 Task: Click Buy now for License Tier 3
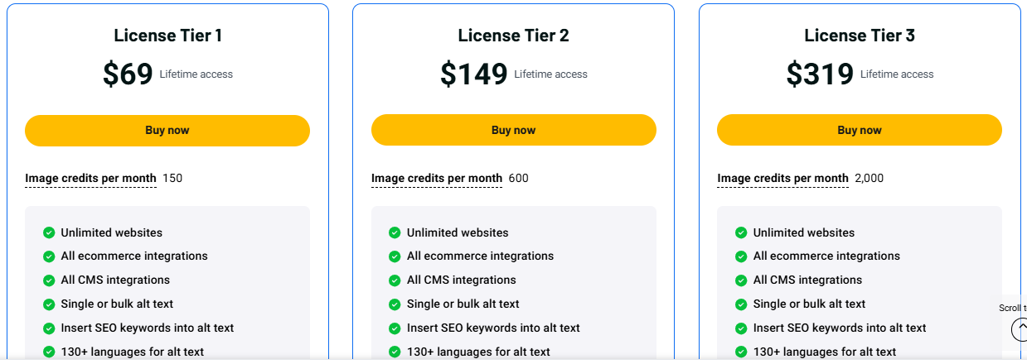click(x=860, y=131)
